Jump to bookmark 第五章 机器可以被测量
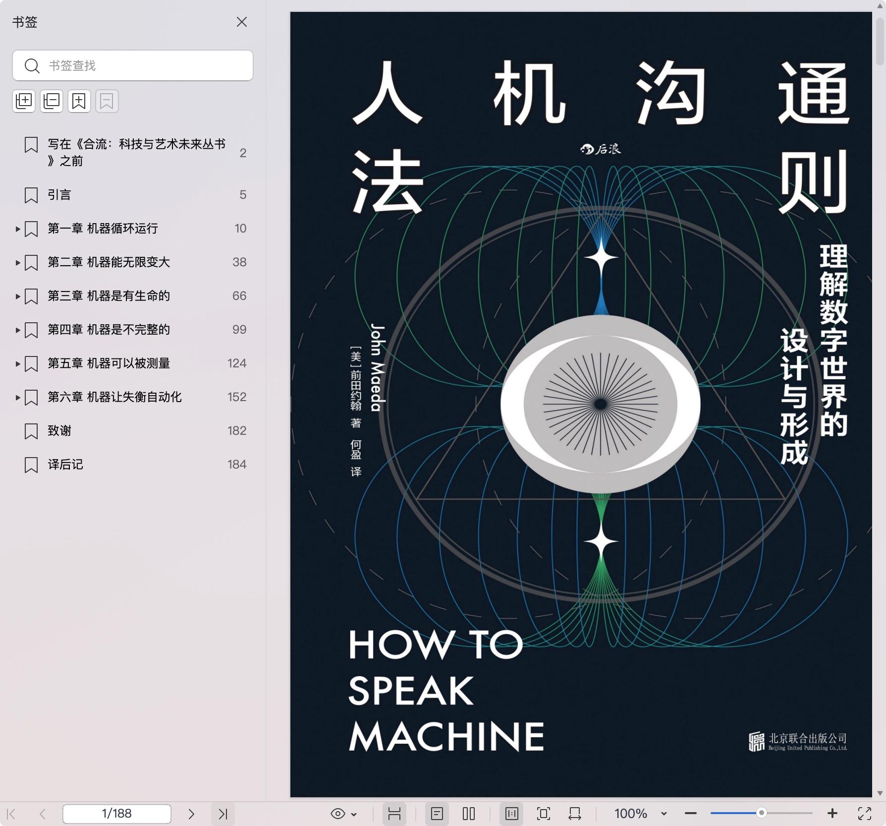 point(109,363)
